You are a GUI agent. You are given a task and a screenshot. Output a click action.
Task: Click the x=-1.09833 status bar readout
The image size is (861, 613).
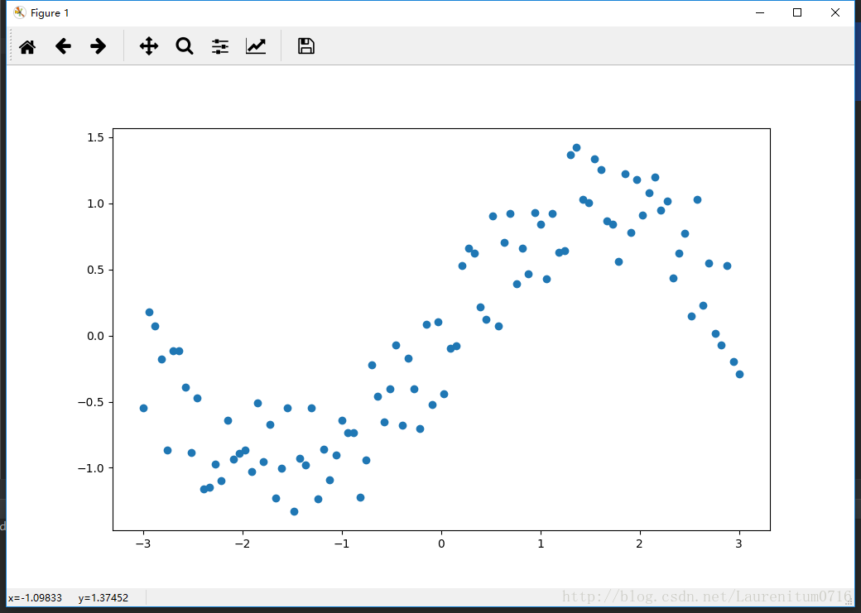[x=35, y=597]
